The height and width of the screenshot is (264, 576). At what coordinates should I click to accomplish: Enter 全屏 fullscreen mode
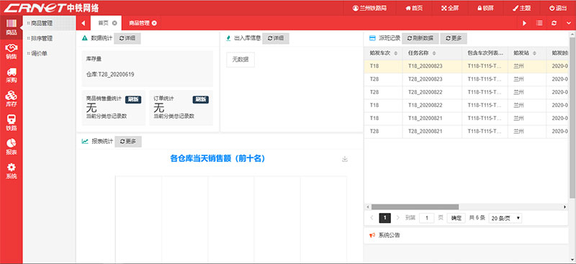450,8
